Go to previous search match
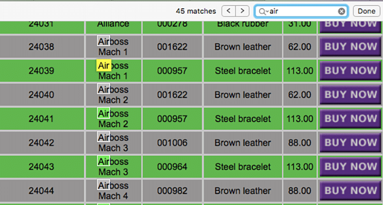Viewport: 383px width, 205px height. pos(228,11)
